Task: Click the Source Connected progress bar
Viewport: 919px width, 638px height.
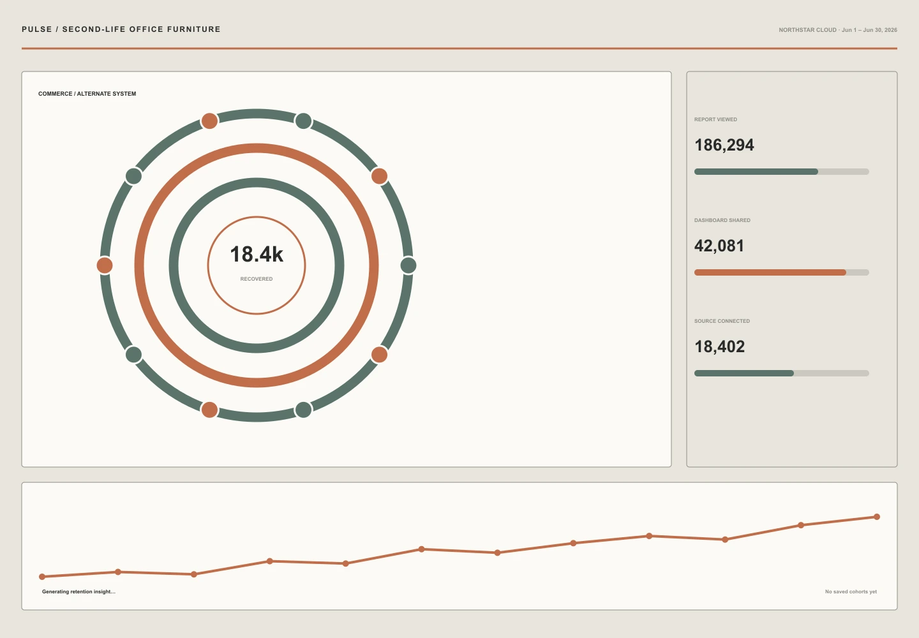Action: click(782, 373)
